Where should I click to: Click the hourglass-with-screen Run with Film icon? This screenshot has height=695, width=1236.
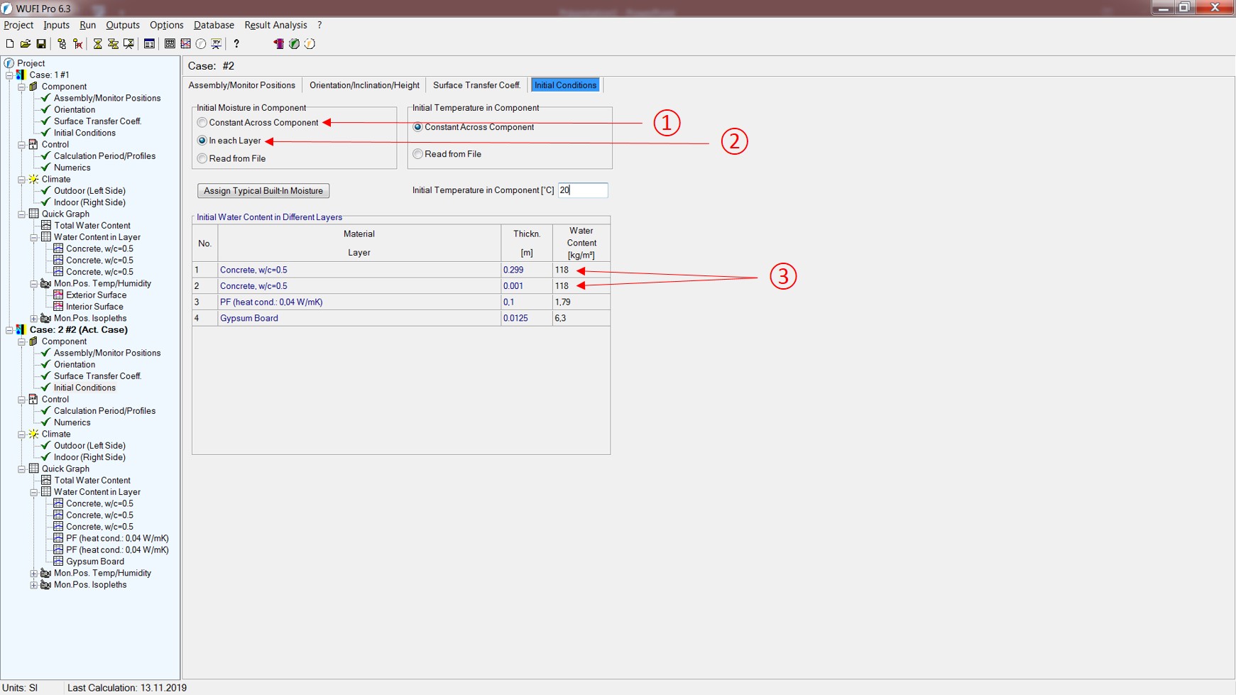tap(128, 44)
